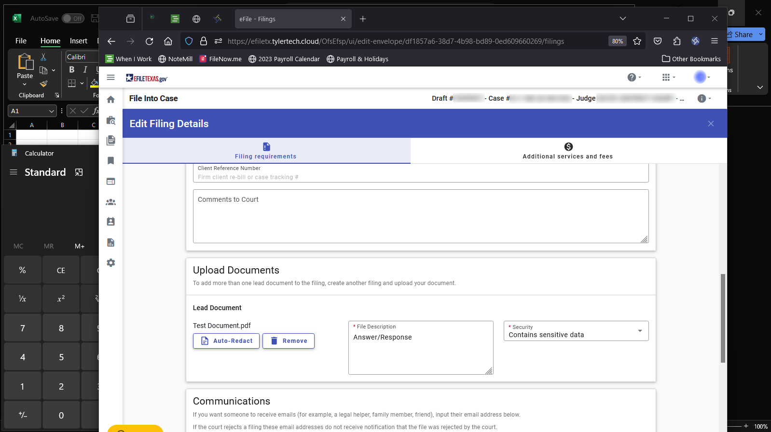This screenshot has width=771, height=432.
Task: Open the bookmark icon in left sidebar
Action: [x=110, y=160]
